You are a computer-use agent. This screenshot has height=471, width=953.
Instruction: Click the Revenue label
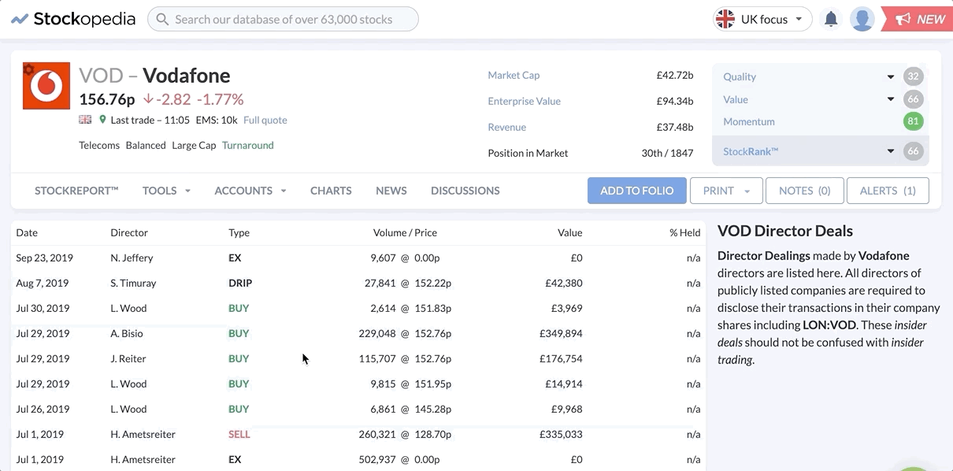(x=506, y=127)
